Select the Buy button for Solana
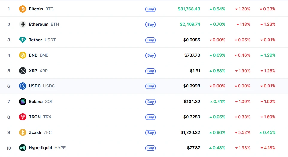The height and width of the screenshot is (157, 288). (151, 102)
